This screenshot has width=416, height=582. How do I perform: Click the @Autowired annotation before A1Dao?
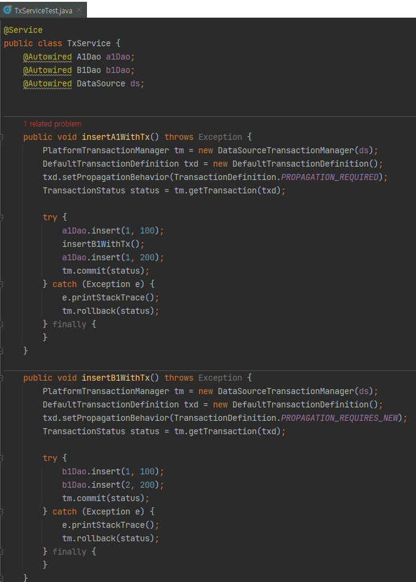[x=47, y=57]
